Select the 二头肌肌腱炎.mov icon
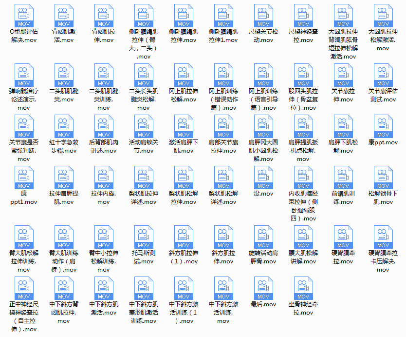Screen dimensions: 406x337 click(64, 75)
